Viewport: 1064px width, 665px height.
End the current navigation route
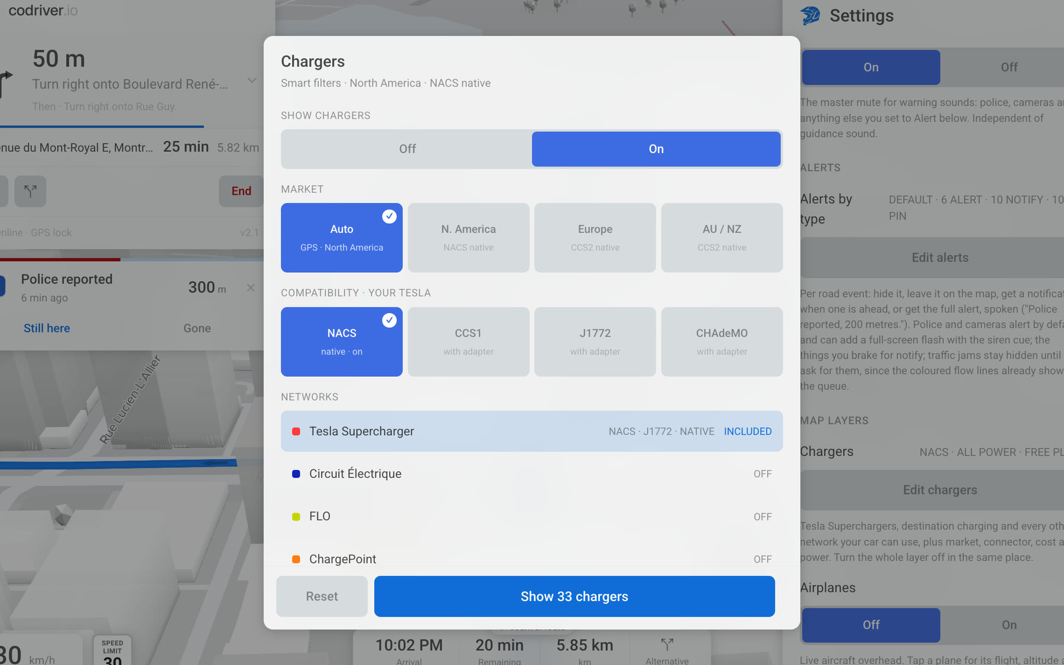pyautogui.click(x=241, y=191)
